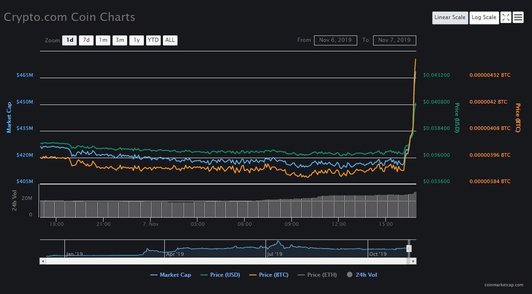Click the Apr '19 navigator label

point(175,254)
